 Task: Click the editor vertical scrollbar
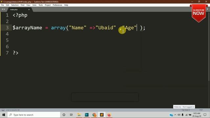(209, 47)
